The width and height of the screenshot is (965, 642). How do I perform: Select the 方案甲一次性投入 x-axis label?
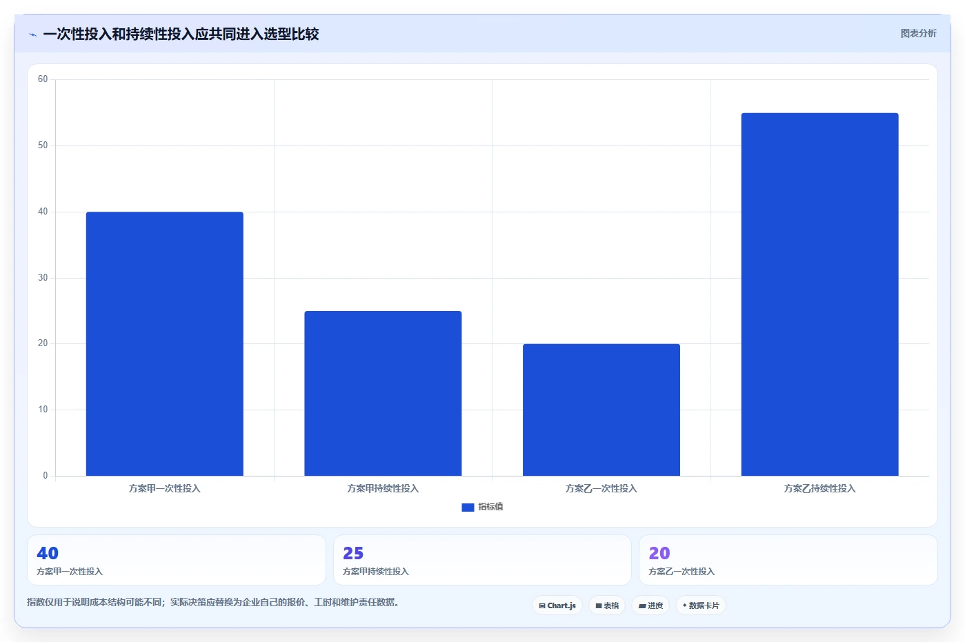coord(164,488)
